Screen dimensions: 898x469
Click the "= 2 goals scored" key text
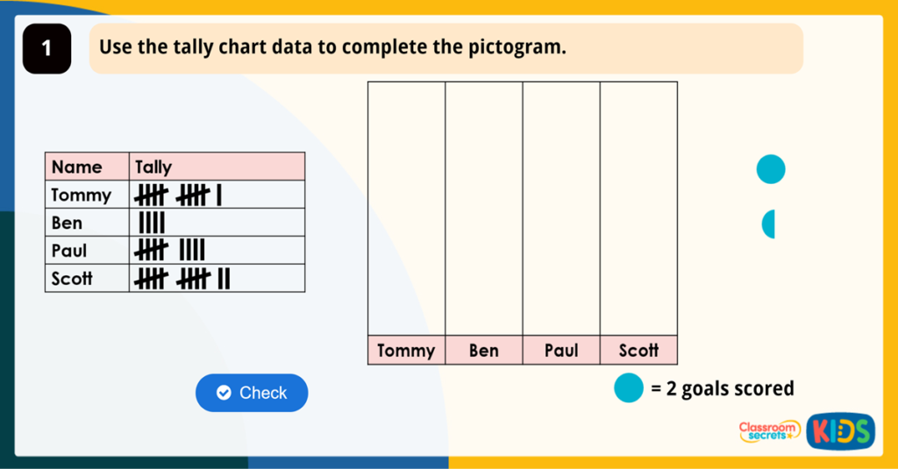pyautogui.click(x=722, y=388)
